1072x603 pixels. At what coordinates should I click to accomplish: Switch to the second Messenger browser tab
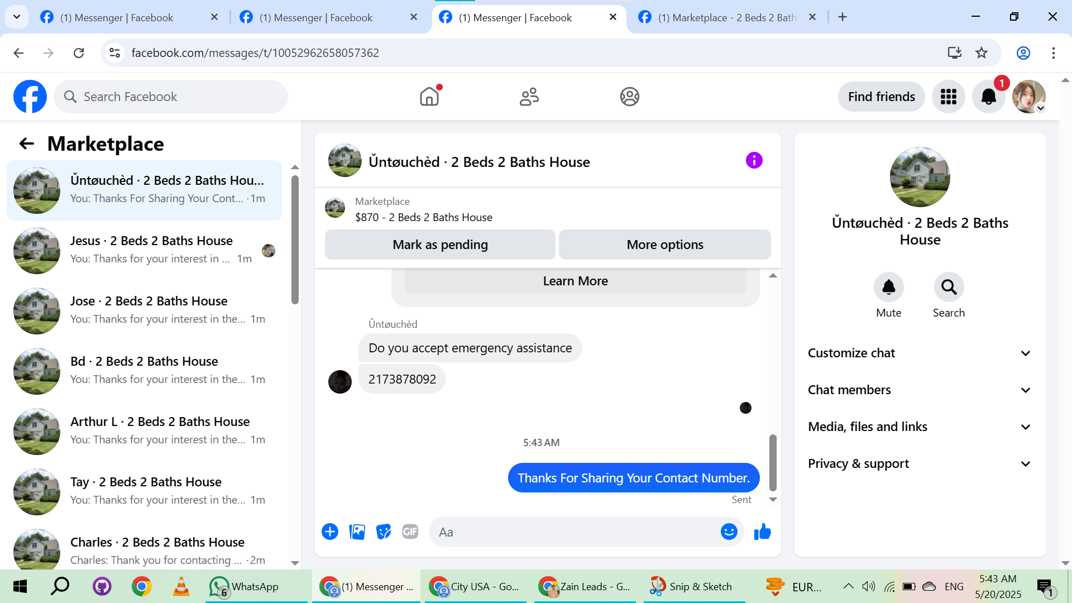(329, 17)
